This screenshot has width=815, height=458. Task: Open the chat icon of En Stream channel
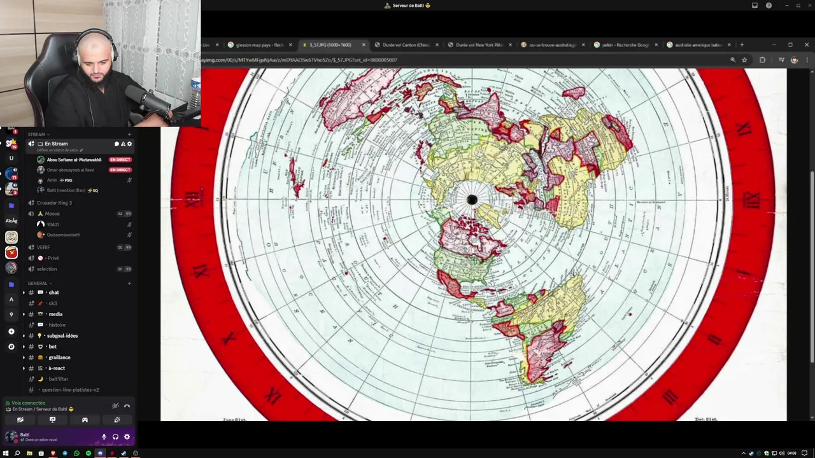pyautogui.click(x=117, y=144)
